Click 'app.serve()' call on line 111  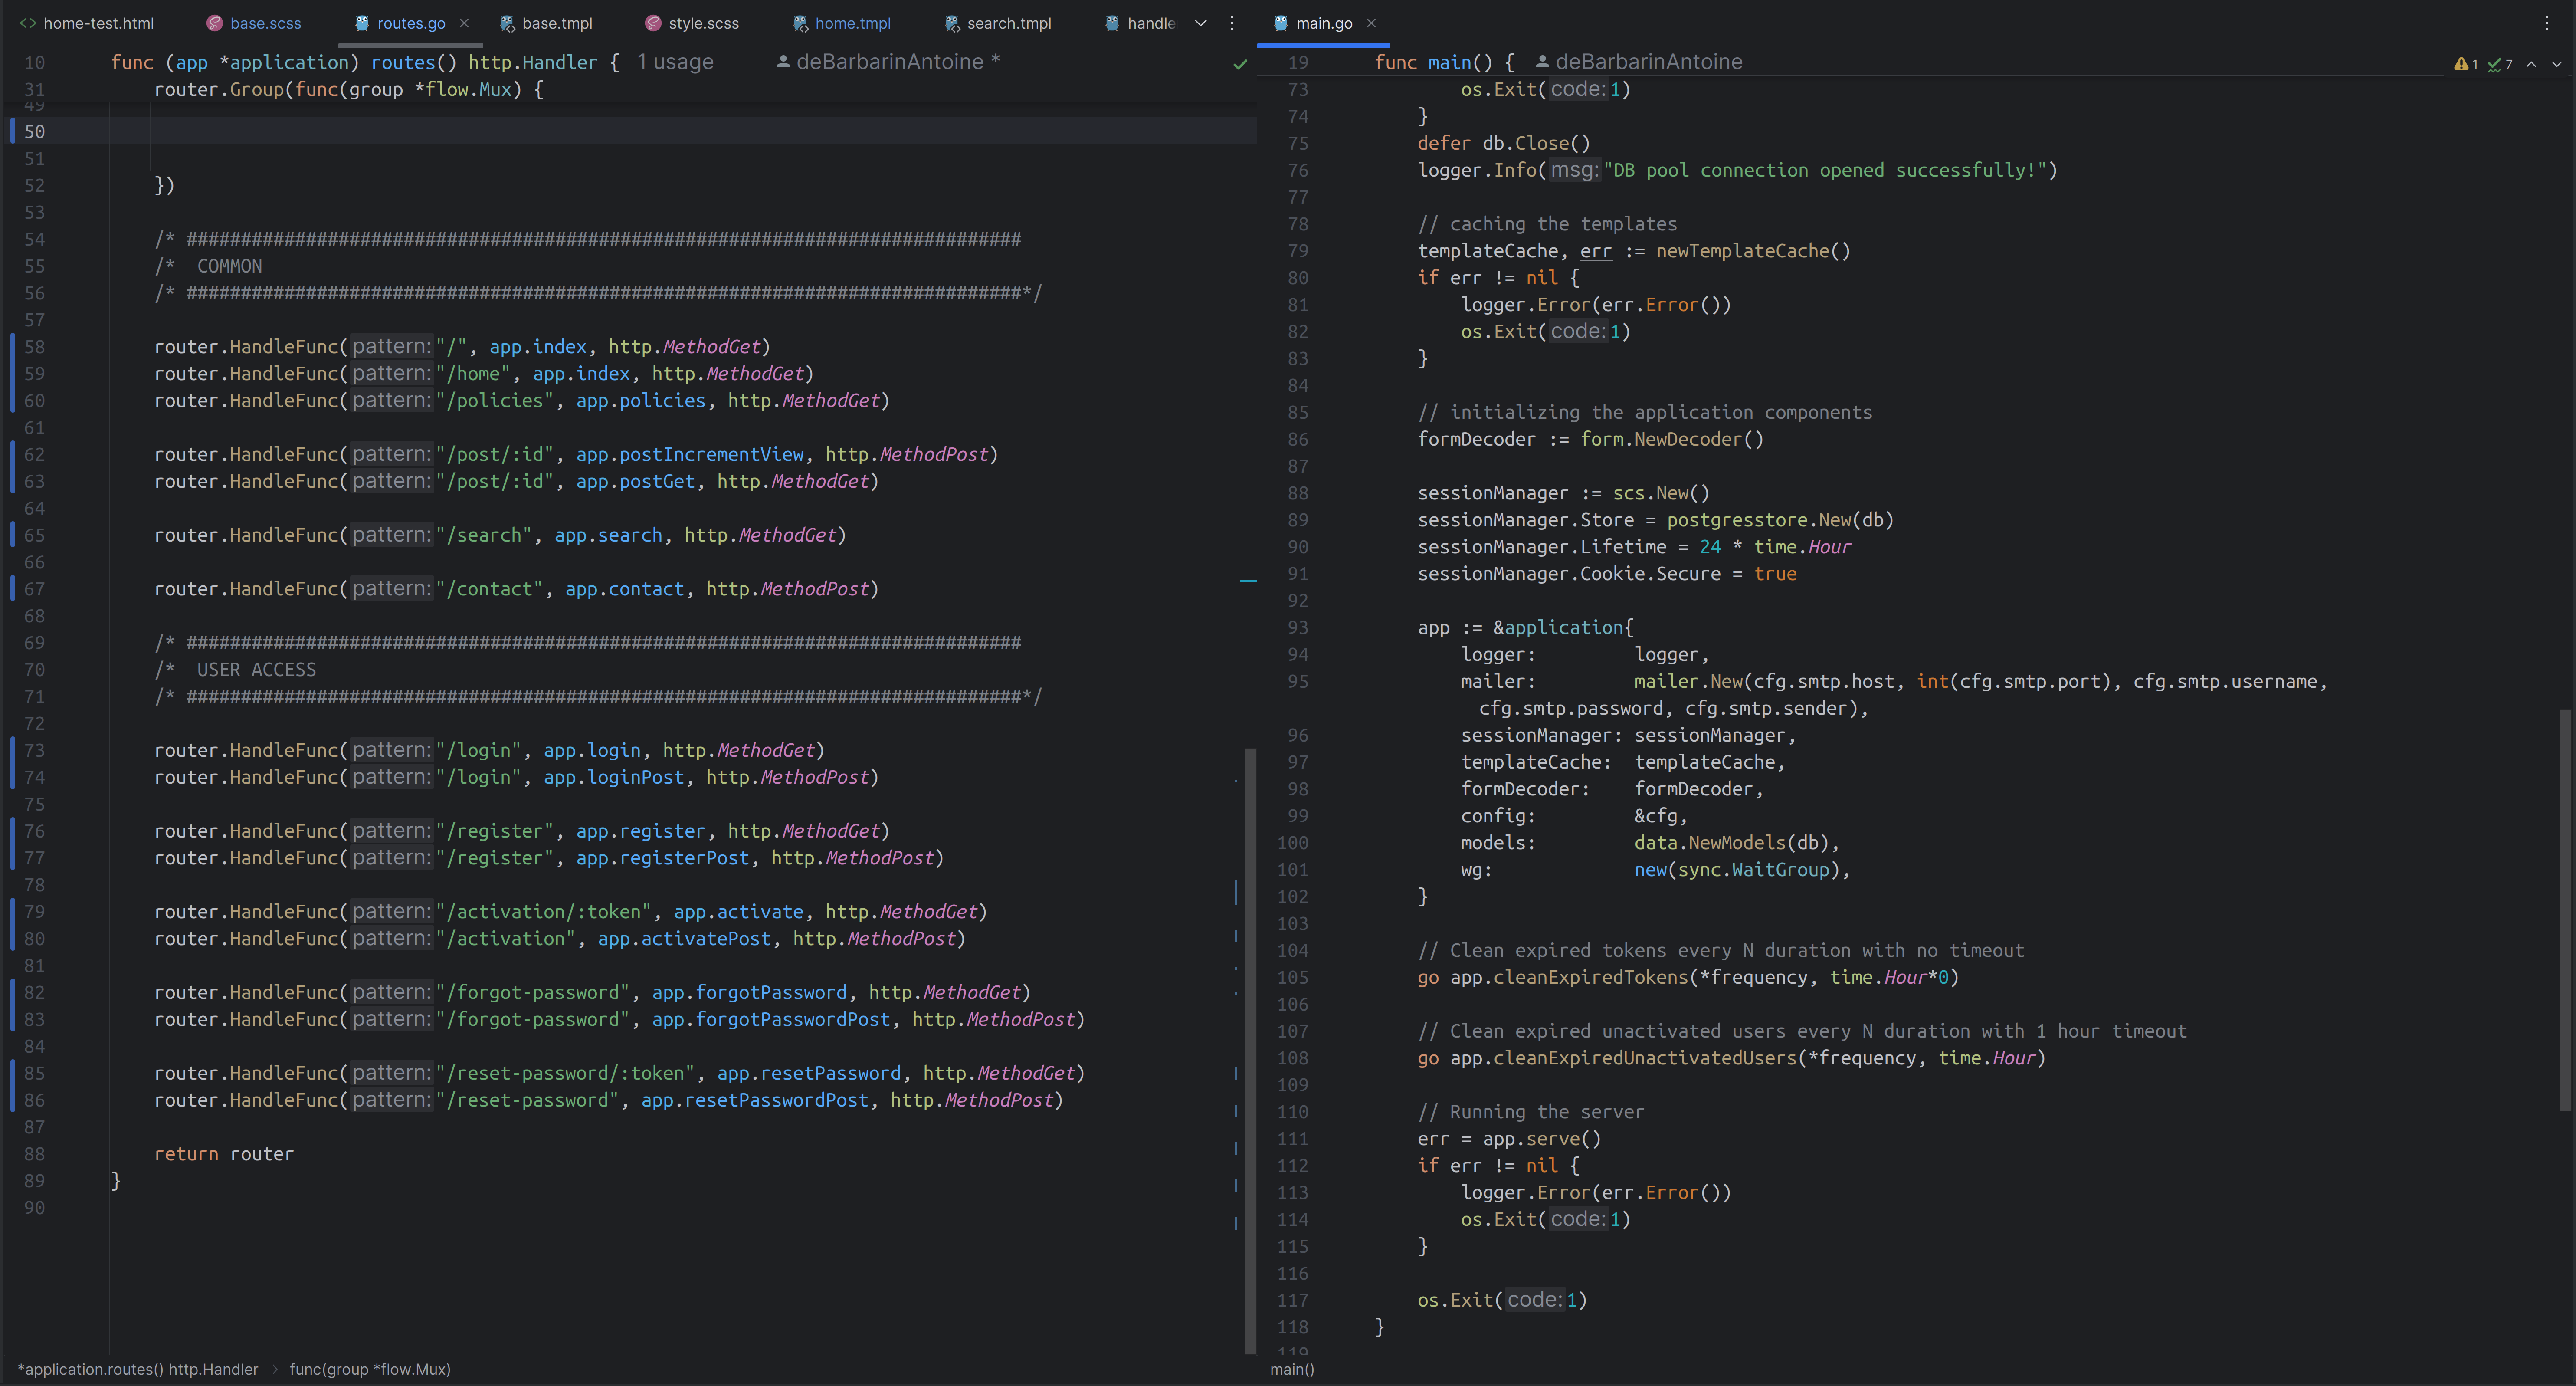1542,1139
